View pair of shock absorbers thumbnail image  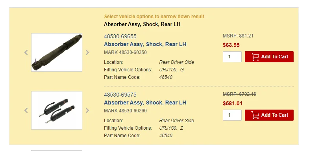(57, 110)
